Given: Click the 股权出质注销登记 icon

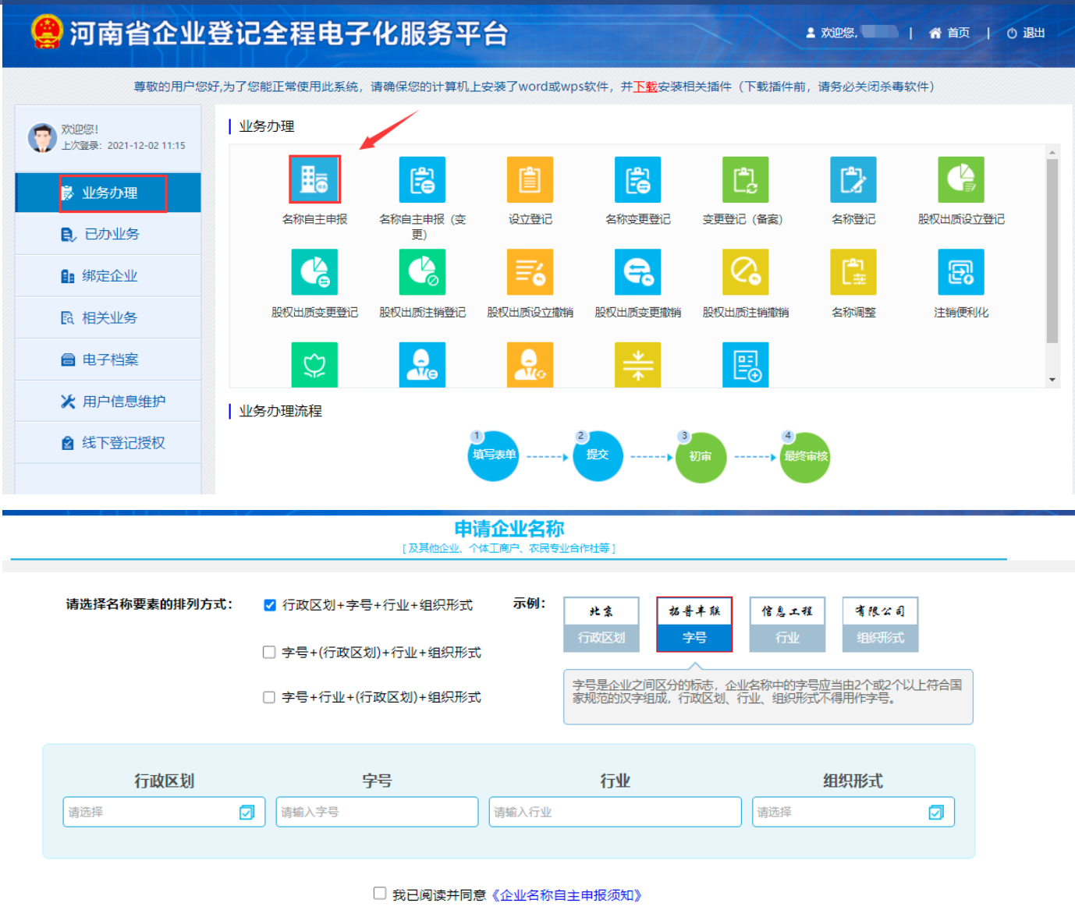Looking at the screenshot, I should coord(422,272).
